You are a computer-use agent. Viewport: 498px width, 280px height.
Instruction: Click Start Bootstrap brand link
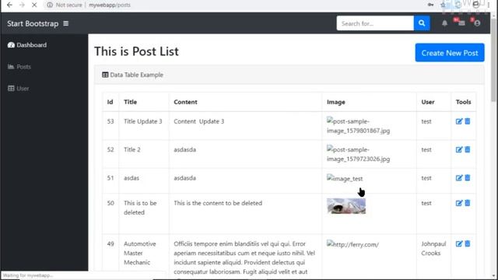pyautogui.click(x=33, y=23)
